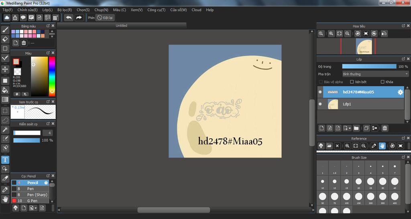
Task: Hide the Lớp1 layer
Action: (320, 104)
